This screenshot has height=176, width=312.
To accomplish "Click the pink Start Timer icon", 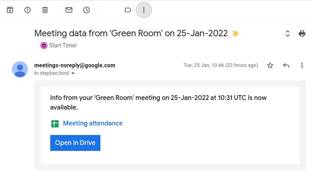I will click(44, 45).
